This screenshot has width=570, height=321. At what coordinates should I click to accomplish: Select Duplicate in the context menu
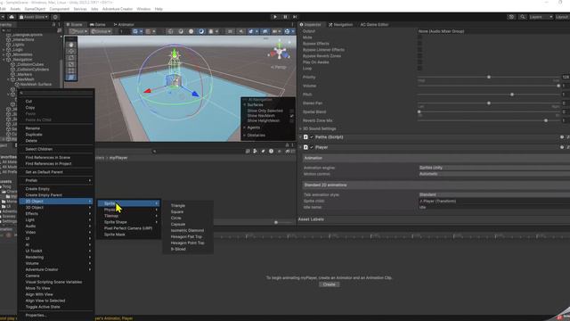tap(34, 135)
